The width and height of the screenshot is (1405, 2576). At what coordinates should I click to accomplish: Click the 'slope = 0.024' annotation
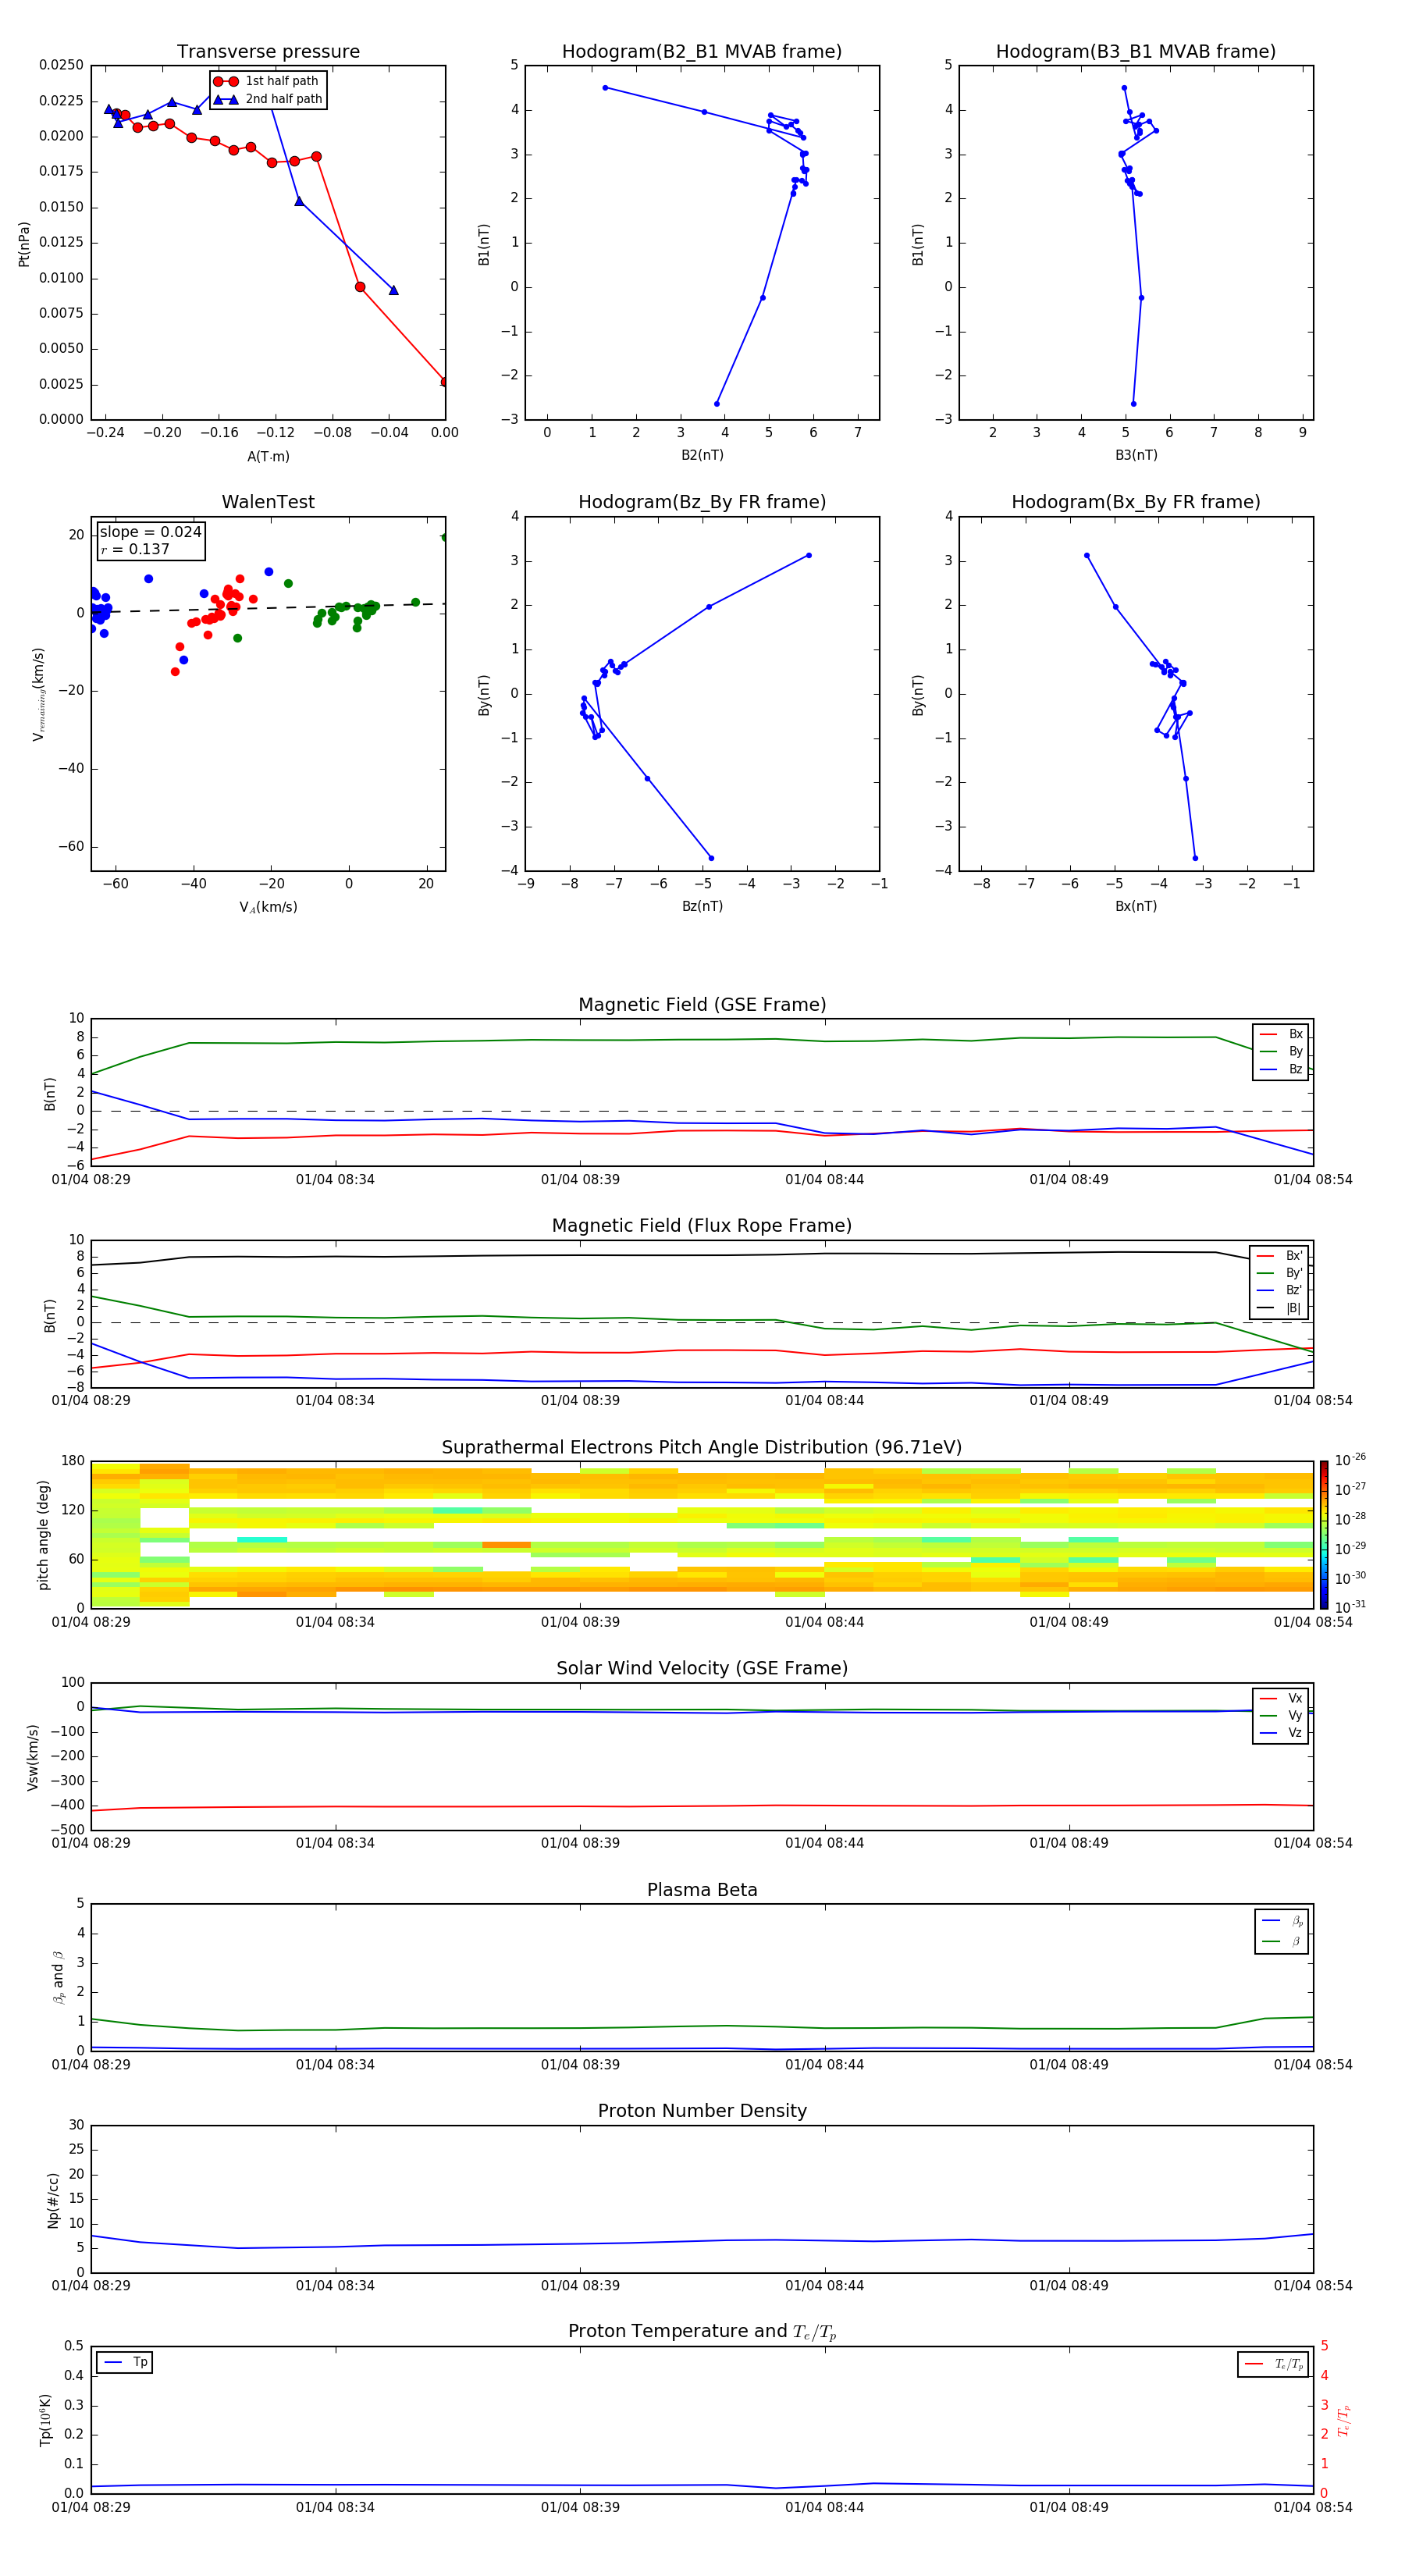151,532
